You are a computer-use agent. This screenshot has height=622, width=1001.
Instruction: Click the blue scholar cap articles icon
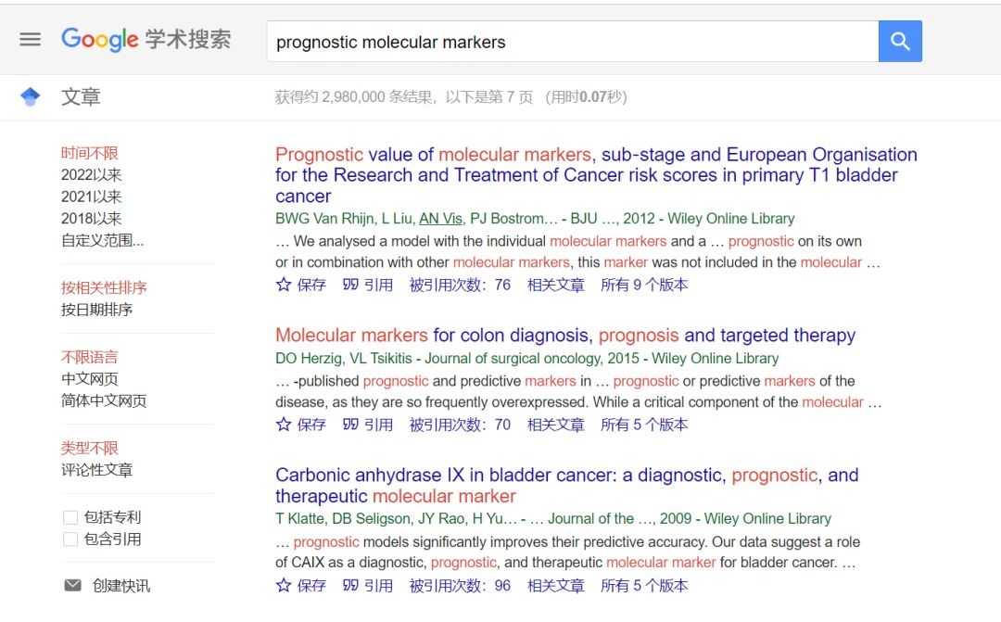click(31, 96)
